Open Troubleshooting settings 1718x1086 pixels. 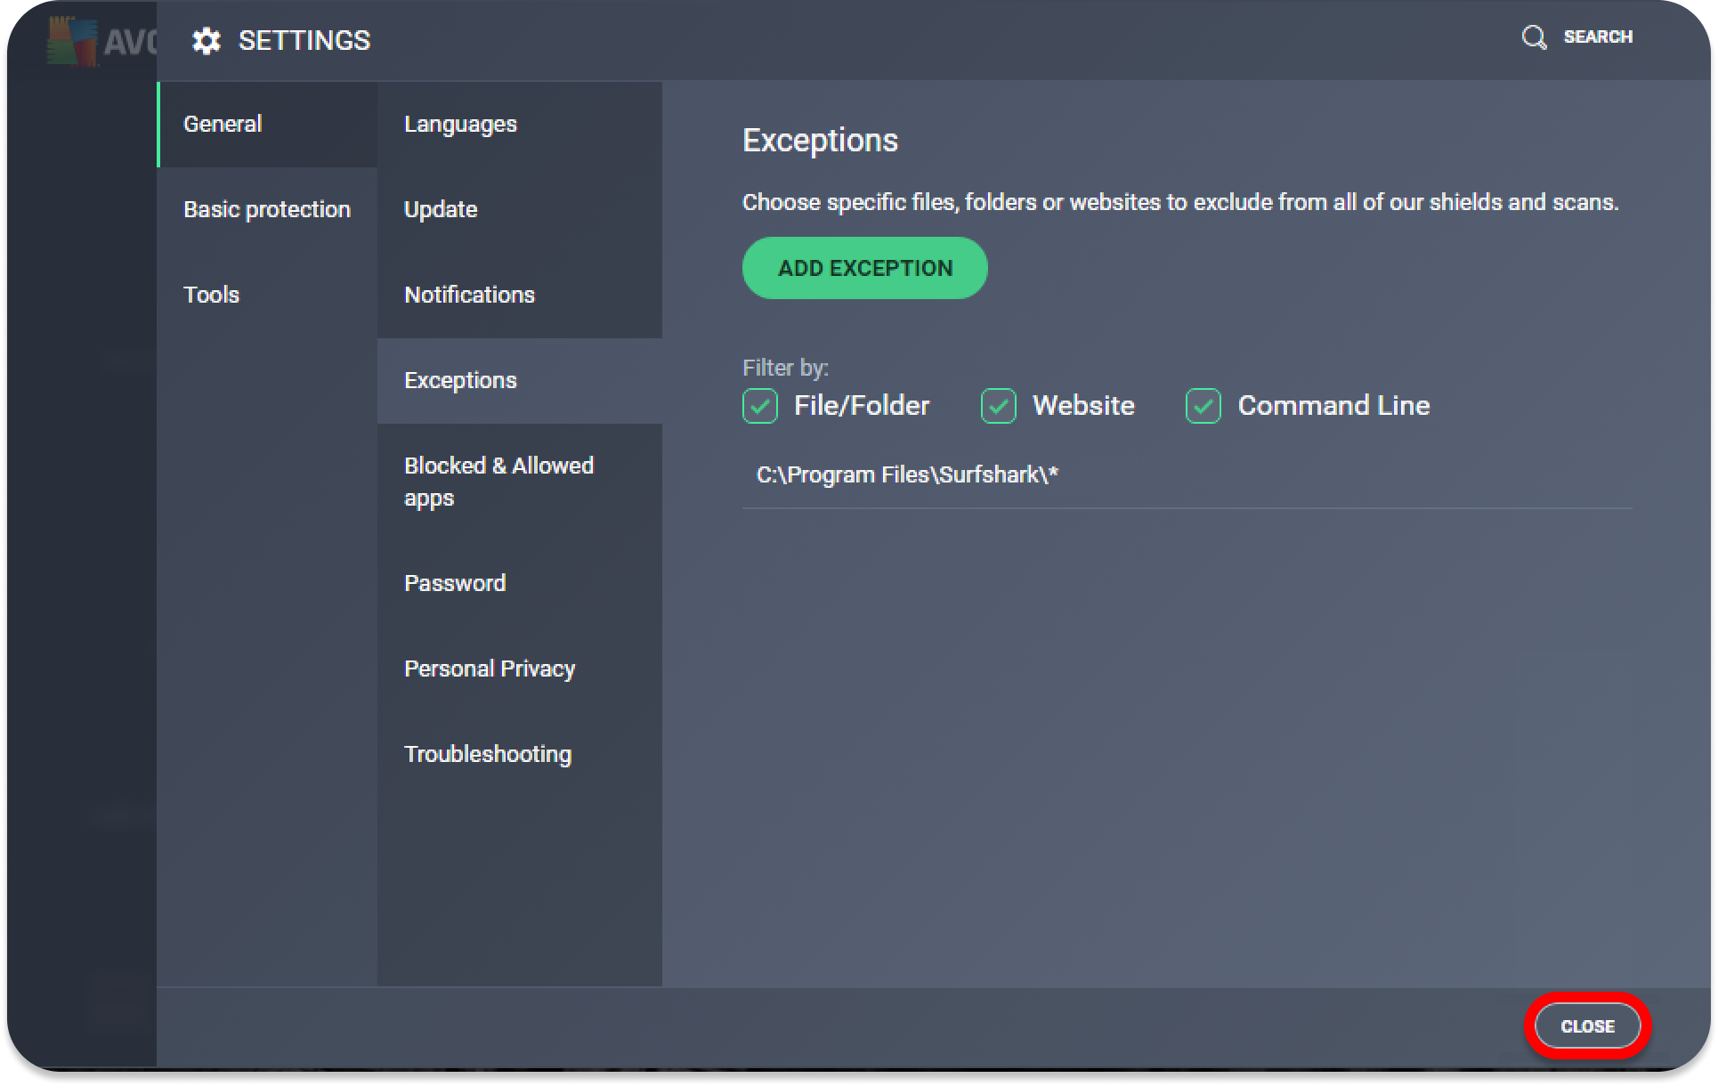tap(488, 754)
